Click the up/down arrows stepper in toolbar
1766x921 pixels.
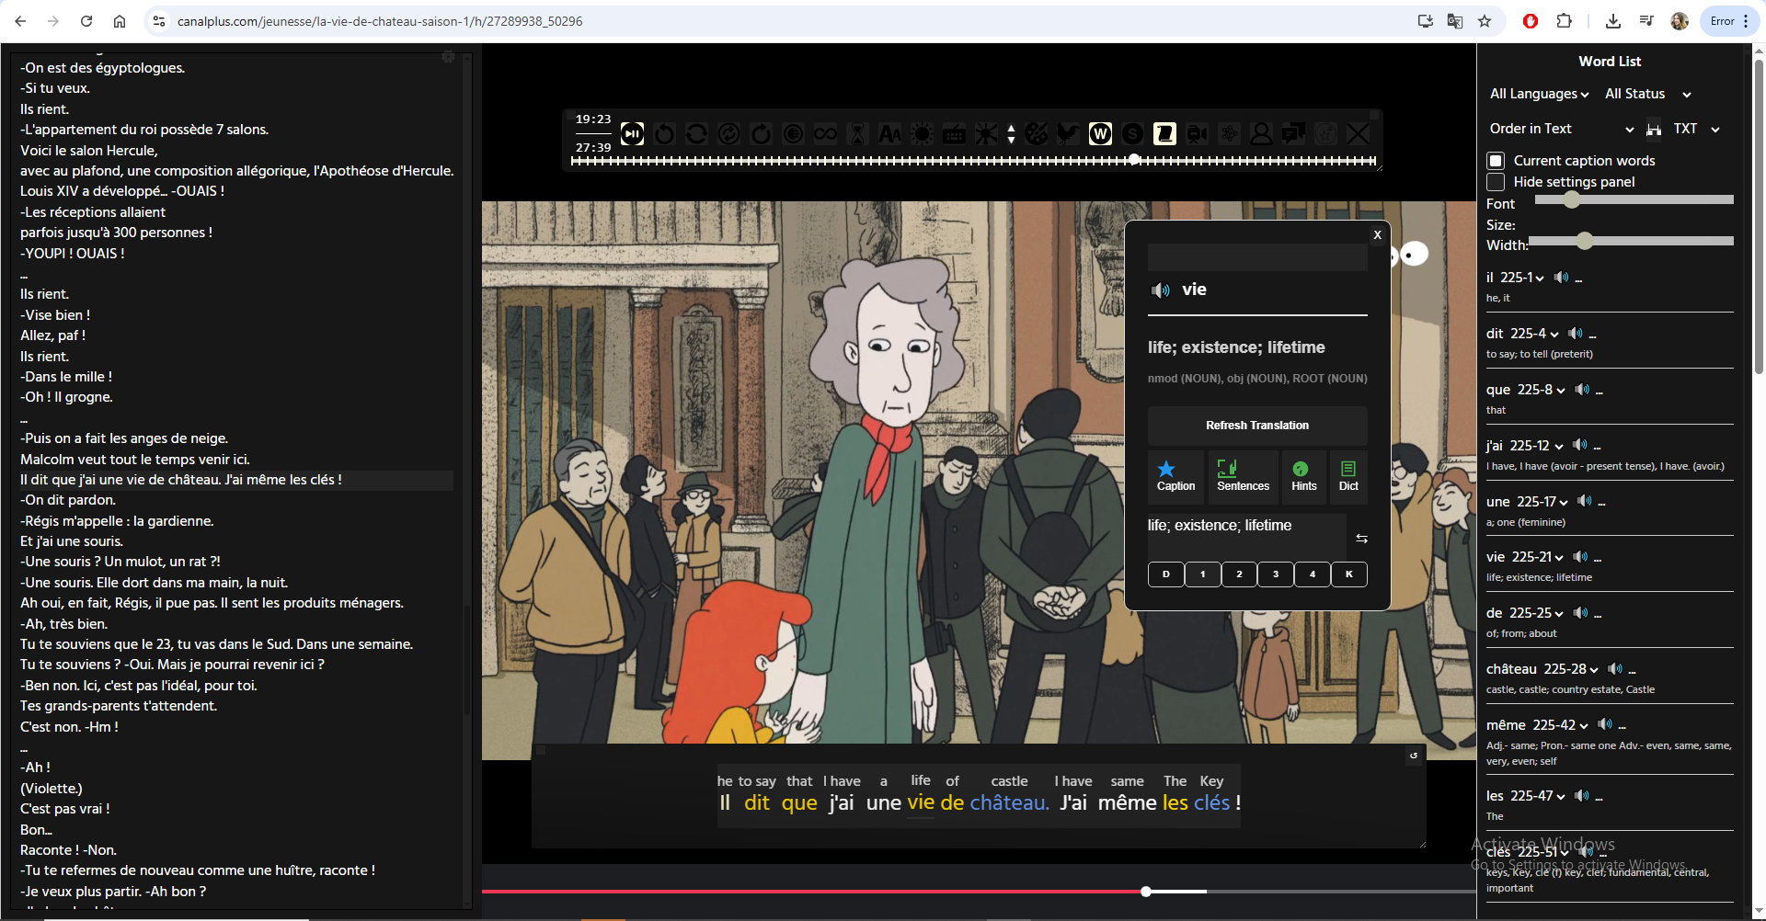[x=1011, y=134]
